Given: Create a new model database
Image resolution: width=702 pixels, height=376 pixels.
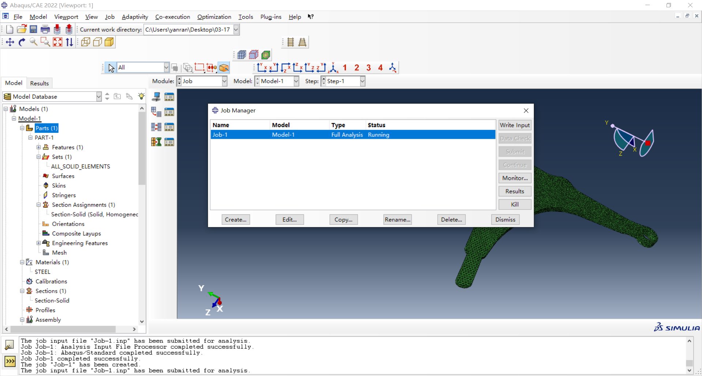Looking at the screenshot, I should coord(10,30).
